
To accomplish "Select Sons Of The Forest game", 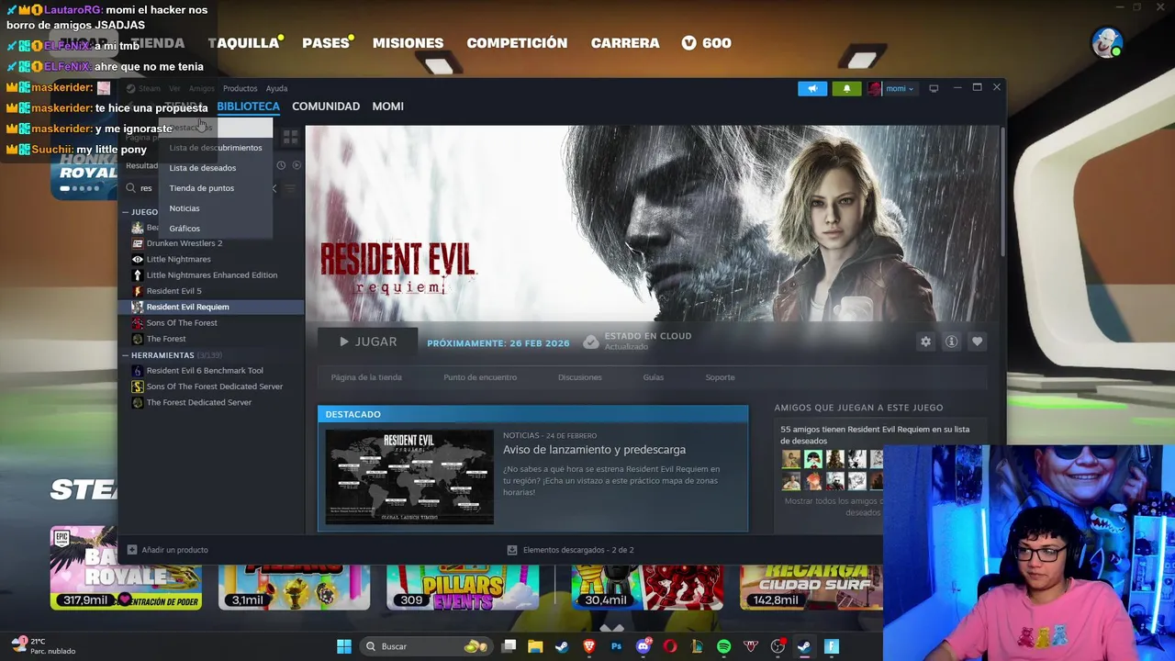I will pos(182,323).
